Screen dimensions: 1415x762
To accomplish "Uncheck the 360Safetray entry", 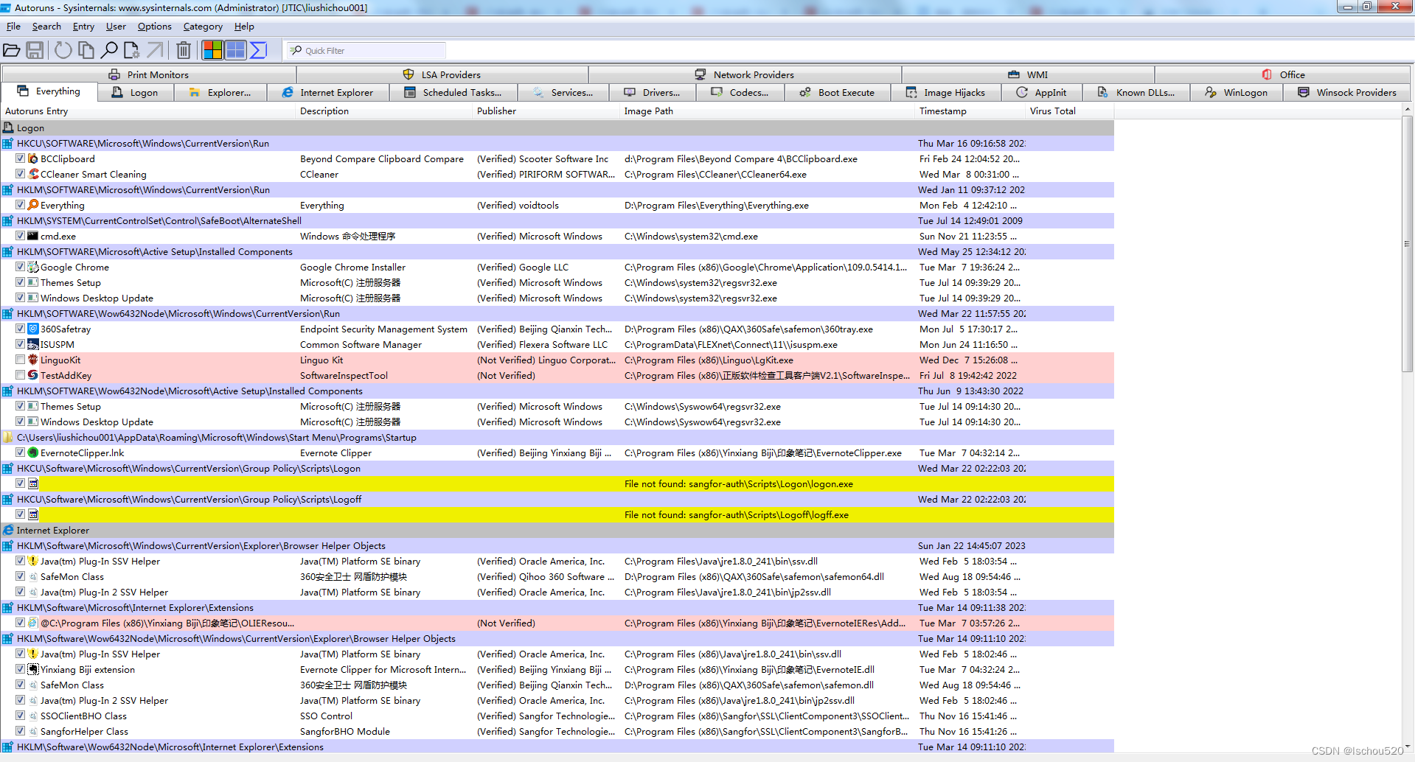I will click(21, 329).
